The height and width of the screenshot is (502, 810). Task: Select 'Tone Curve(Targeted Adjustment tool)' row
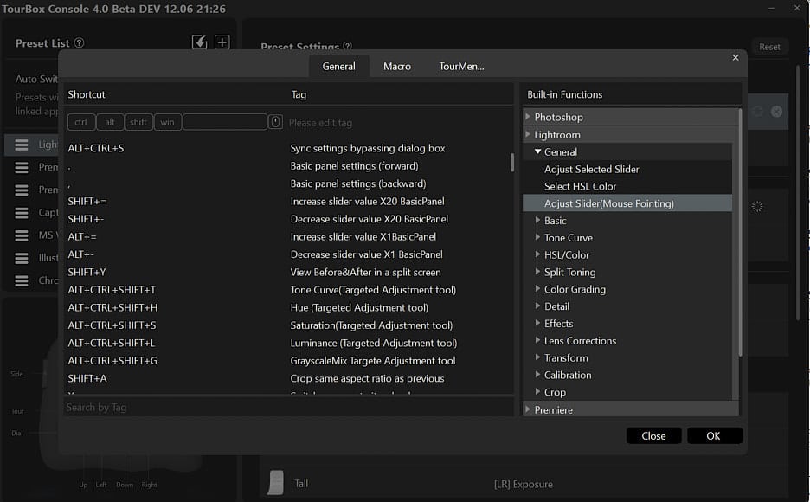(287, 290)
